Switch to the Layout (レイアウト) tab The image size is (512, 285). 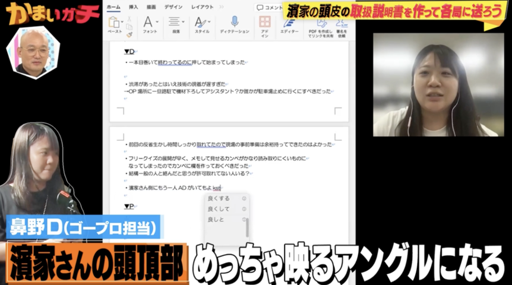click(202, 7)
